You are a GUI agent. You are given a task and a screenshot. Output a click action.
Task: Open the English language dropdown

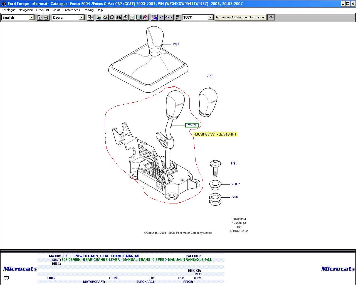(x=31, y=18)
